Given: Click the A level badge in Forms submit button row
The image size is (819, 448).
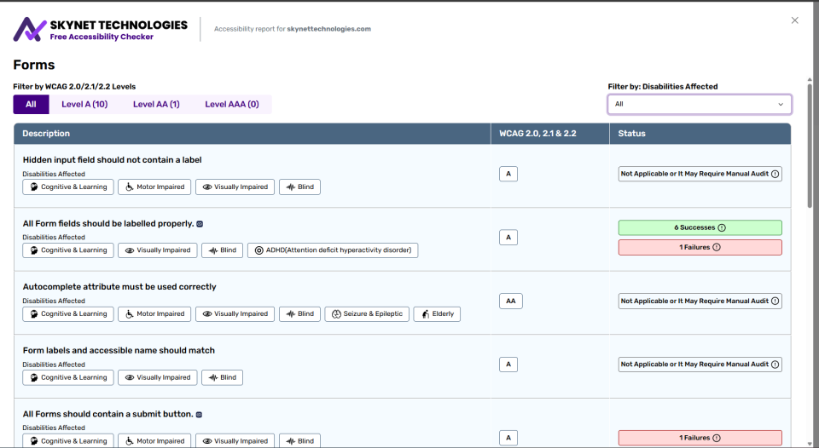Looking at the screenshot, I should [508, 438].
